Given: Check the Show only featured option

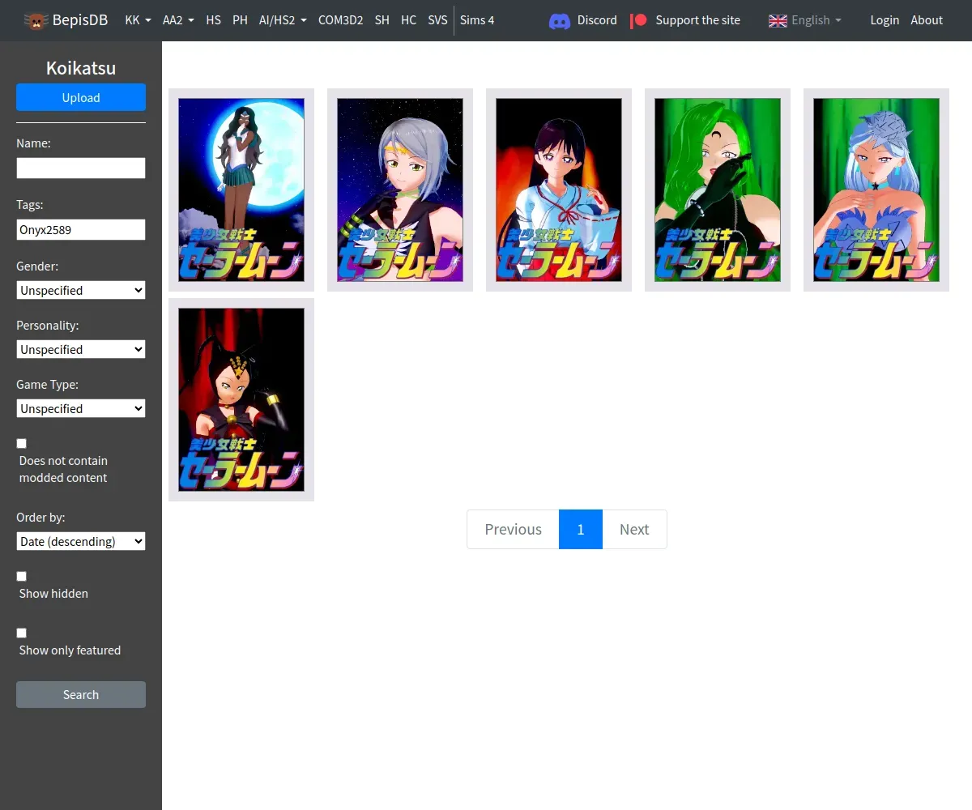Looking at the screenshot, I should 22,633.
